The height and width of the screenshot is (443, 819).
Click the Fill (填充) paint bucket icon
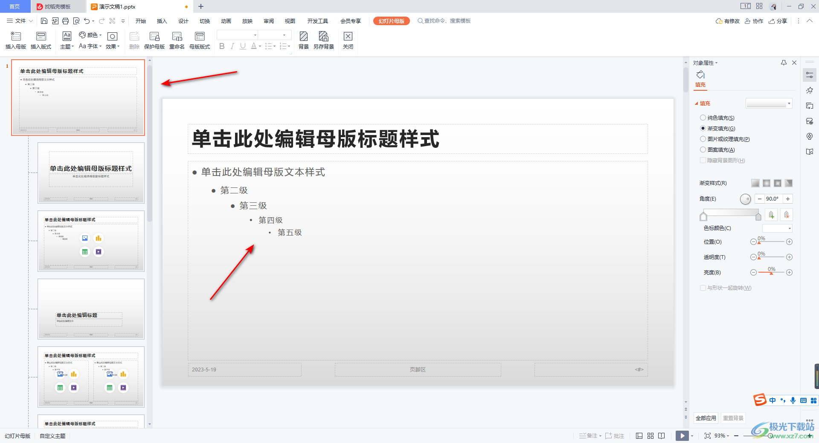pyautogui.click(x=700, y=75)
